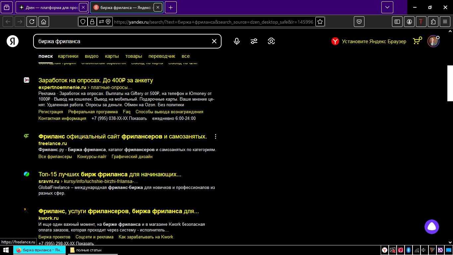Go to Yandex home via Я logo
Screen dimensions: 453x255
(13, 41)
